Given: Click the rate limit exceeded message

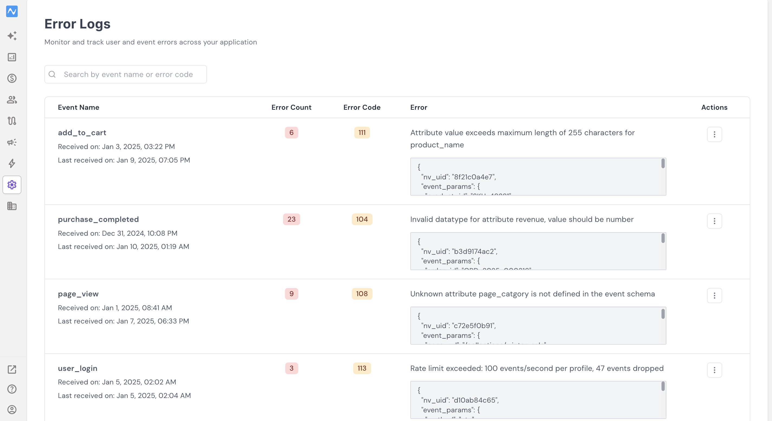Looking at the screenshot, I should 537,368.
